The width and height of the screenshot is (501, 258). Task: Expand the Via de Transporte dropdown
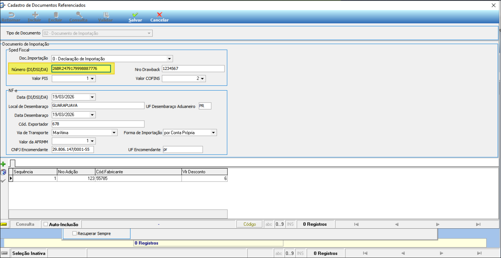[x=114, y=132]
